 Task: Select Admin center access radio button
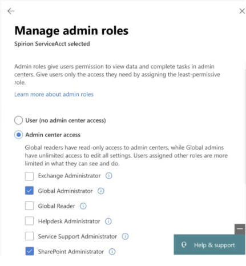pos(18,135)
